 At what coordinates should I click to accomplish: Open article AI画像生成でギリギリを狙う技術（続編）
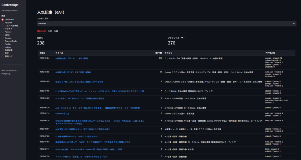click(73, 72)
